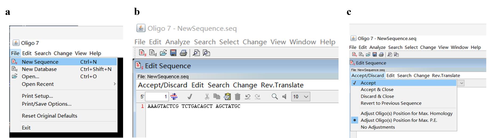Viewport: 492px width, 138px height.
Task: Expand the group size 10 dropdown
Action: click(301, 97)
